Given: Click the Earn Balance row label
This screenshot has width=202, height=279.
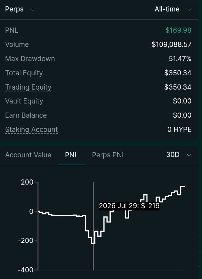Looking at the screenshot, I should 26,115.
